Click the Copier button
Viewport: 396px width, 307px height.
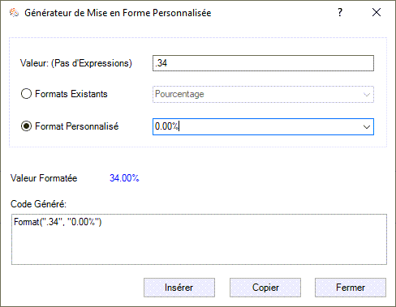pos(265,288)
